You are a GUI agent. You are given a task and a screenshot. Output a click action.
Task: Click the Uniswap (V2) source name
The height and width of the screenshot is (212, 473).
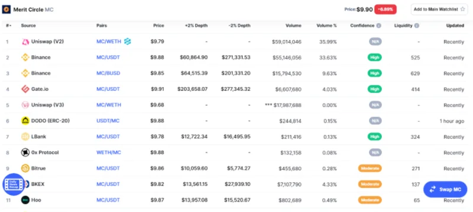[47, 41]
